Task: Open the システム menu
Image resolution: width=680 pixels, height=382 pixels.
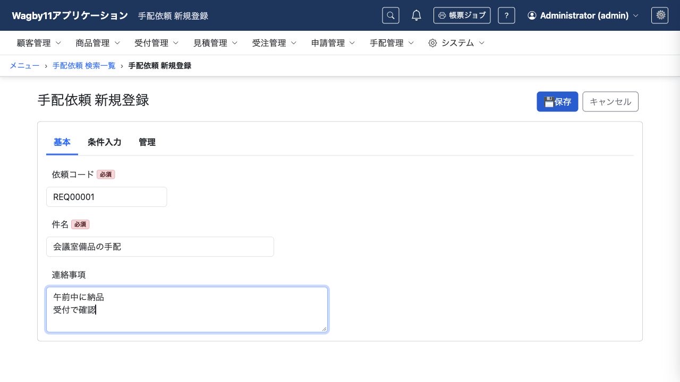Action: coord(457,43)
